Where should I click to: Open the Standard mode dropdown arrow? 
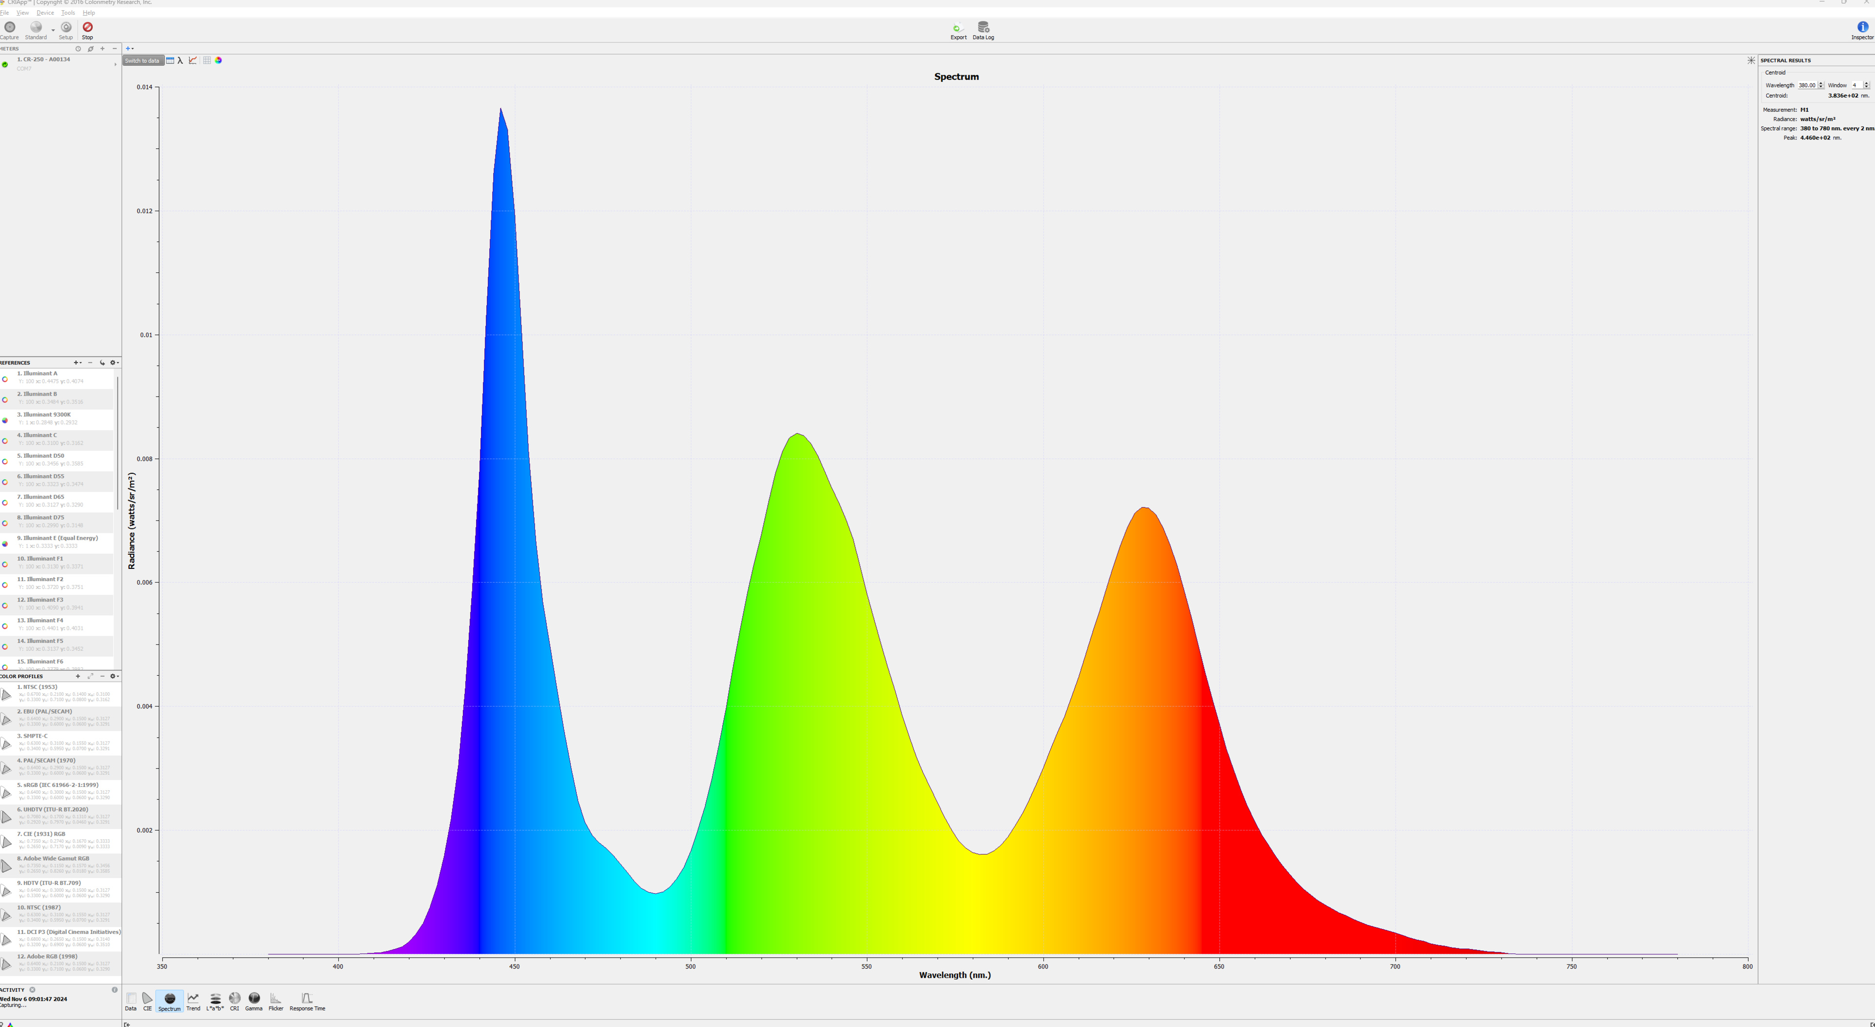[53, 31]
